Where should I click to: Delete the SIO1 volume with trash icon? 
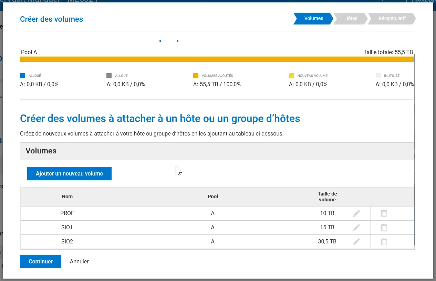point(384,228)
